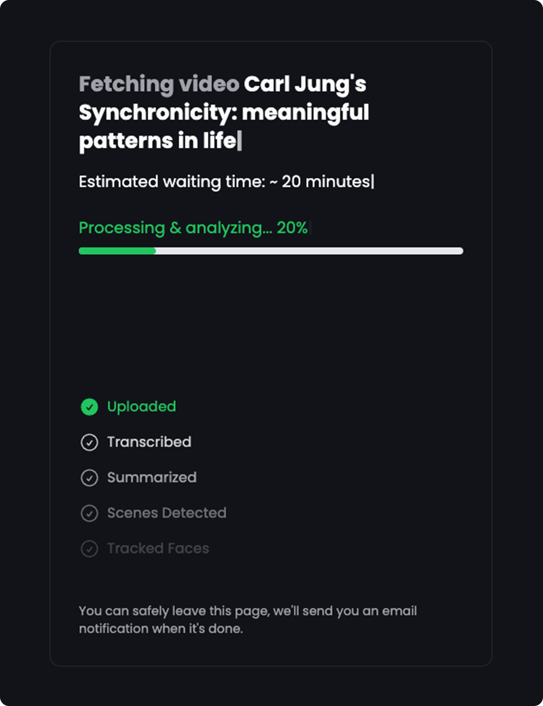
Task: Click the Transcribed step check icon
Action: click(x=89, y=442)
